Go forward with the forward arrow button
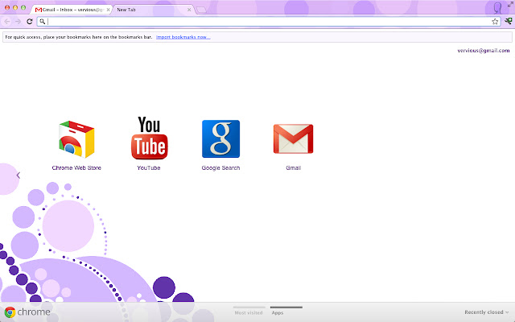515x322 pixels. click(19, 22)
